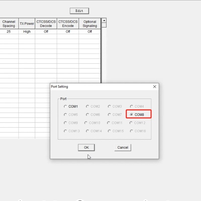Click the Channel Spacing column header
Viewport: 201px width, 201px height.
tap(9, 23)
